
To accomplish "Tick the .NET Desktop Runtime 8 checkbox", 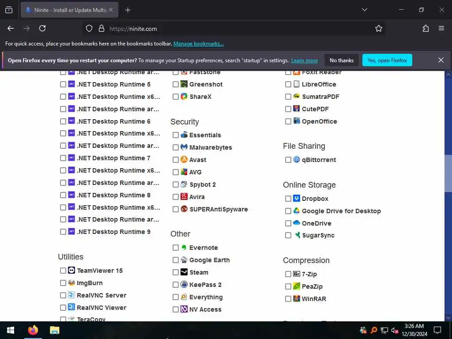I will [x=63, y=195].
